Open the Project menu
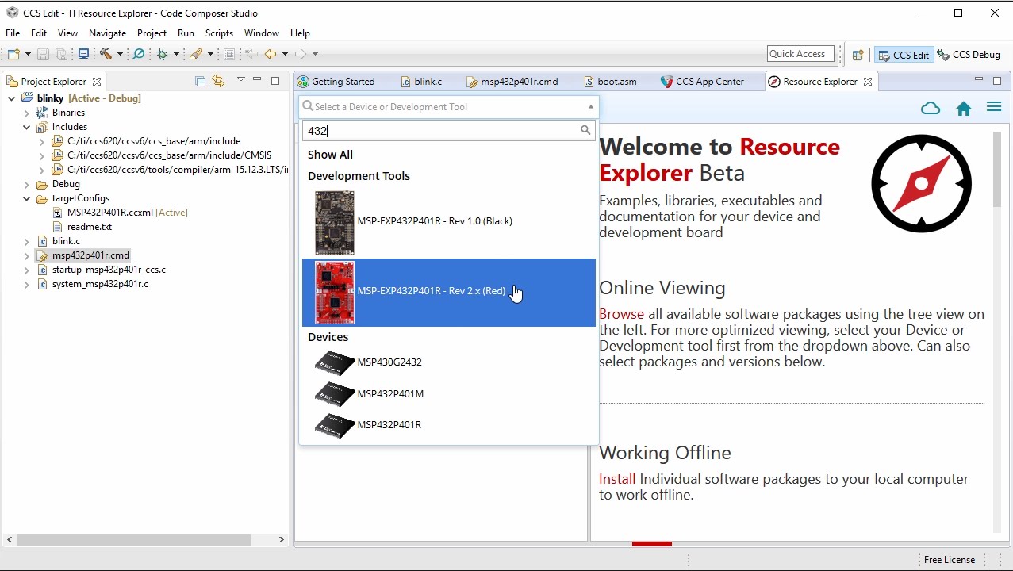The width and height of the screenshot is (1013, 571). [x=152, y=33]
